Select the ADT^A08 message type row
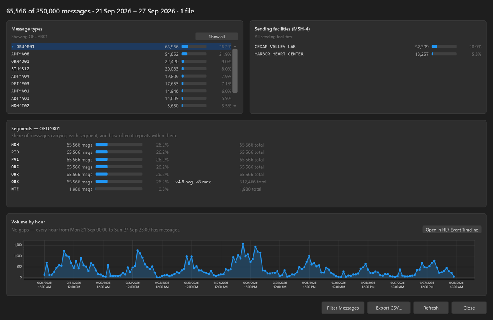Screen dimensions: 493x320 [121, 54]
